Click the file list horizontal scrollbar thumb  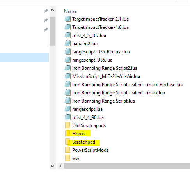[x=127, y=166]
